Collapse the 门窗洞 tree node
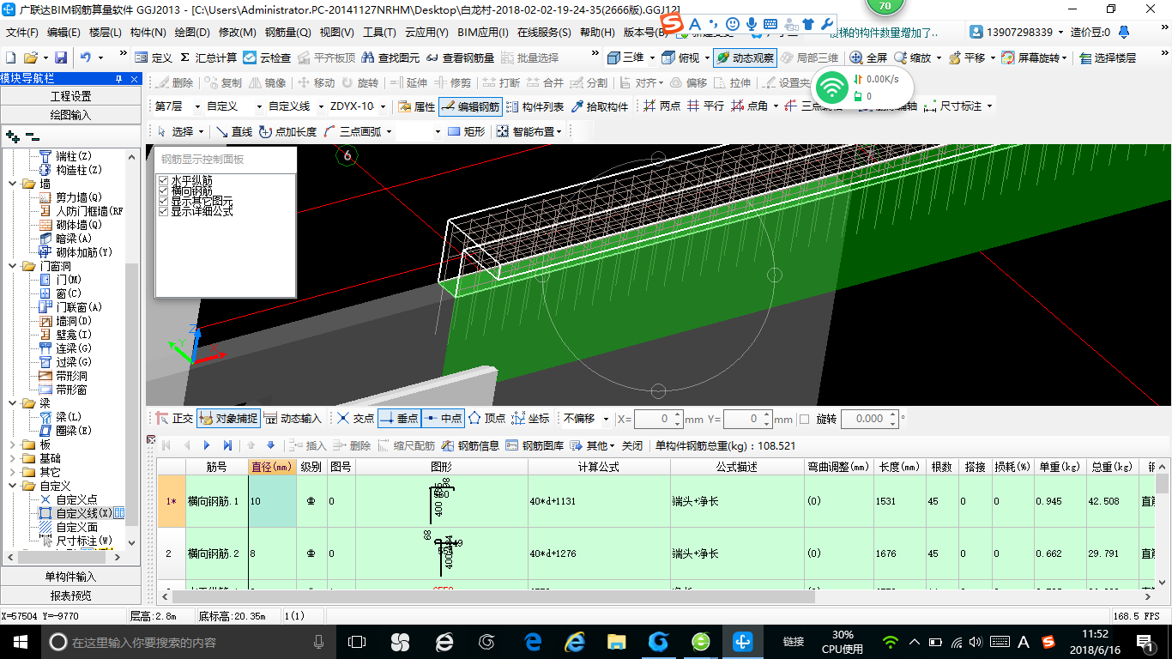 click(12, 266)
